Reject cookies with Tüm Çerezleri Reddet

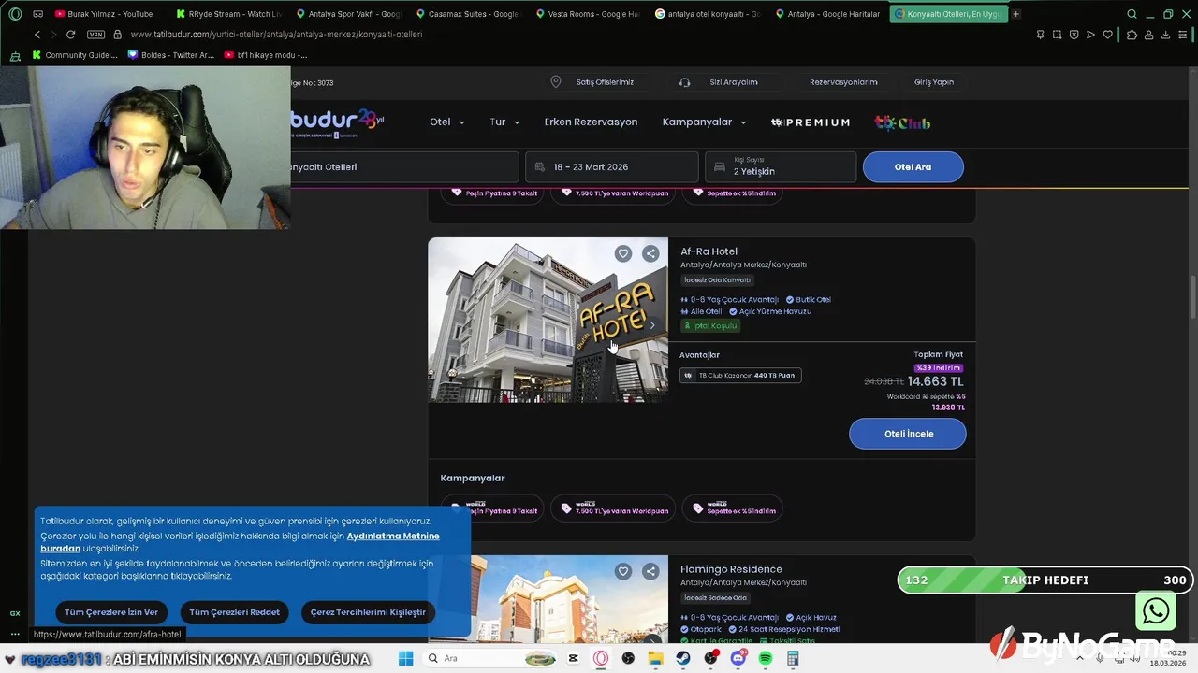pyautogui.click(x=234, y=612)
